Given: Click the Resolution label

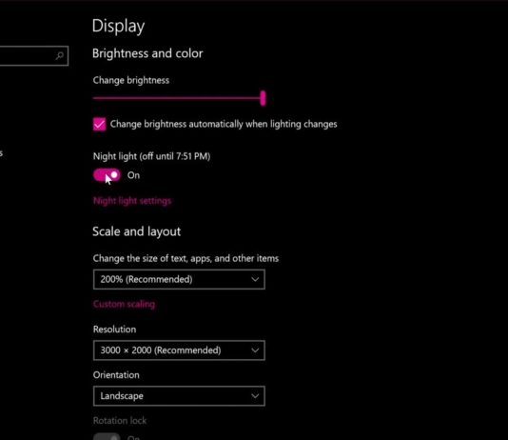Looking at the screenshot, I should point(114,330).
